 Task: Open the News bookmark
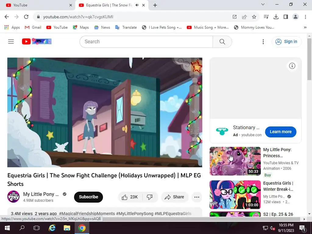pyautogui.click(x=102, y=27)
